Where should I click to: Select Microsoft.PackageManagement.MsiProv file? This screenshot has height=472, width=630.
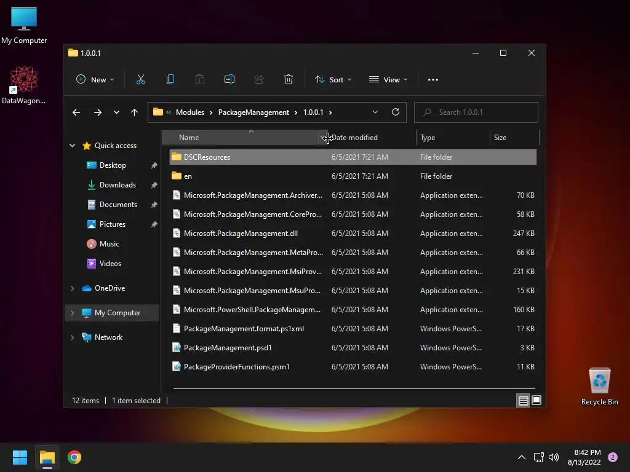353,271
